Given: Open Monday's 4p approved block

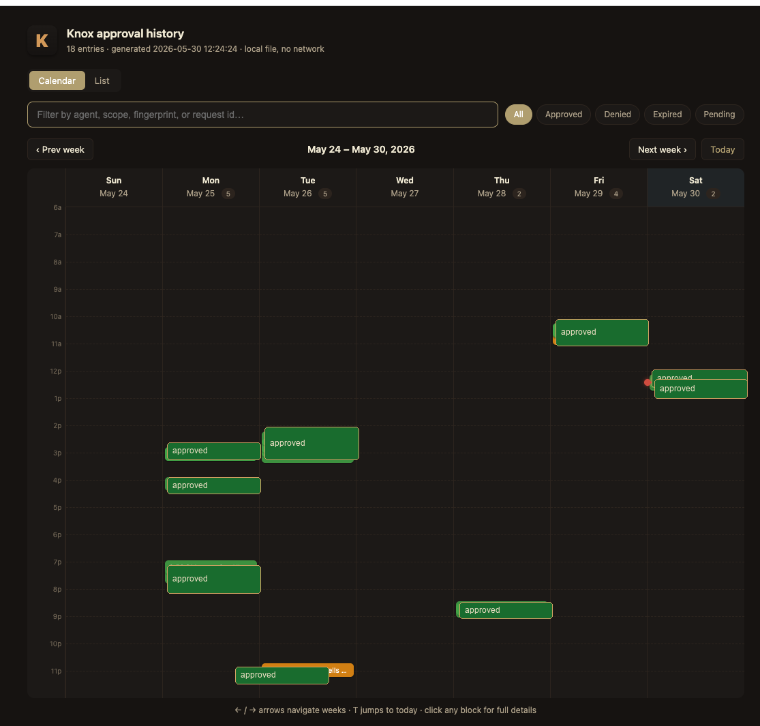Looking at the screenshot, I should [x=214, y=485].
